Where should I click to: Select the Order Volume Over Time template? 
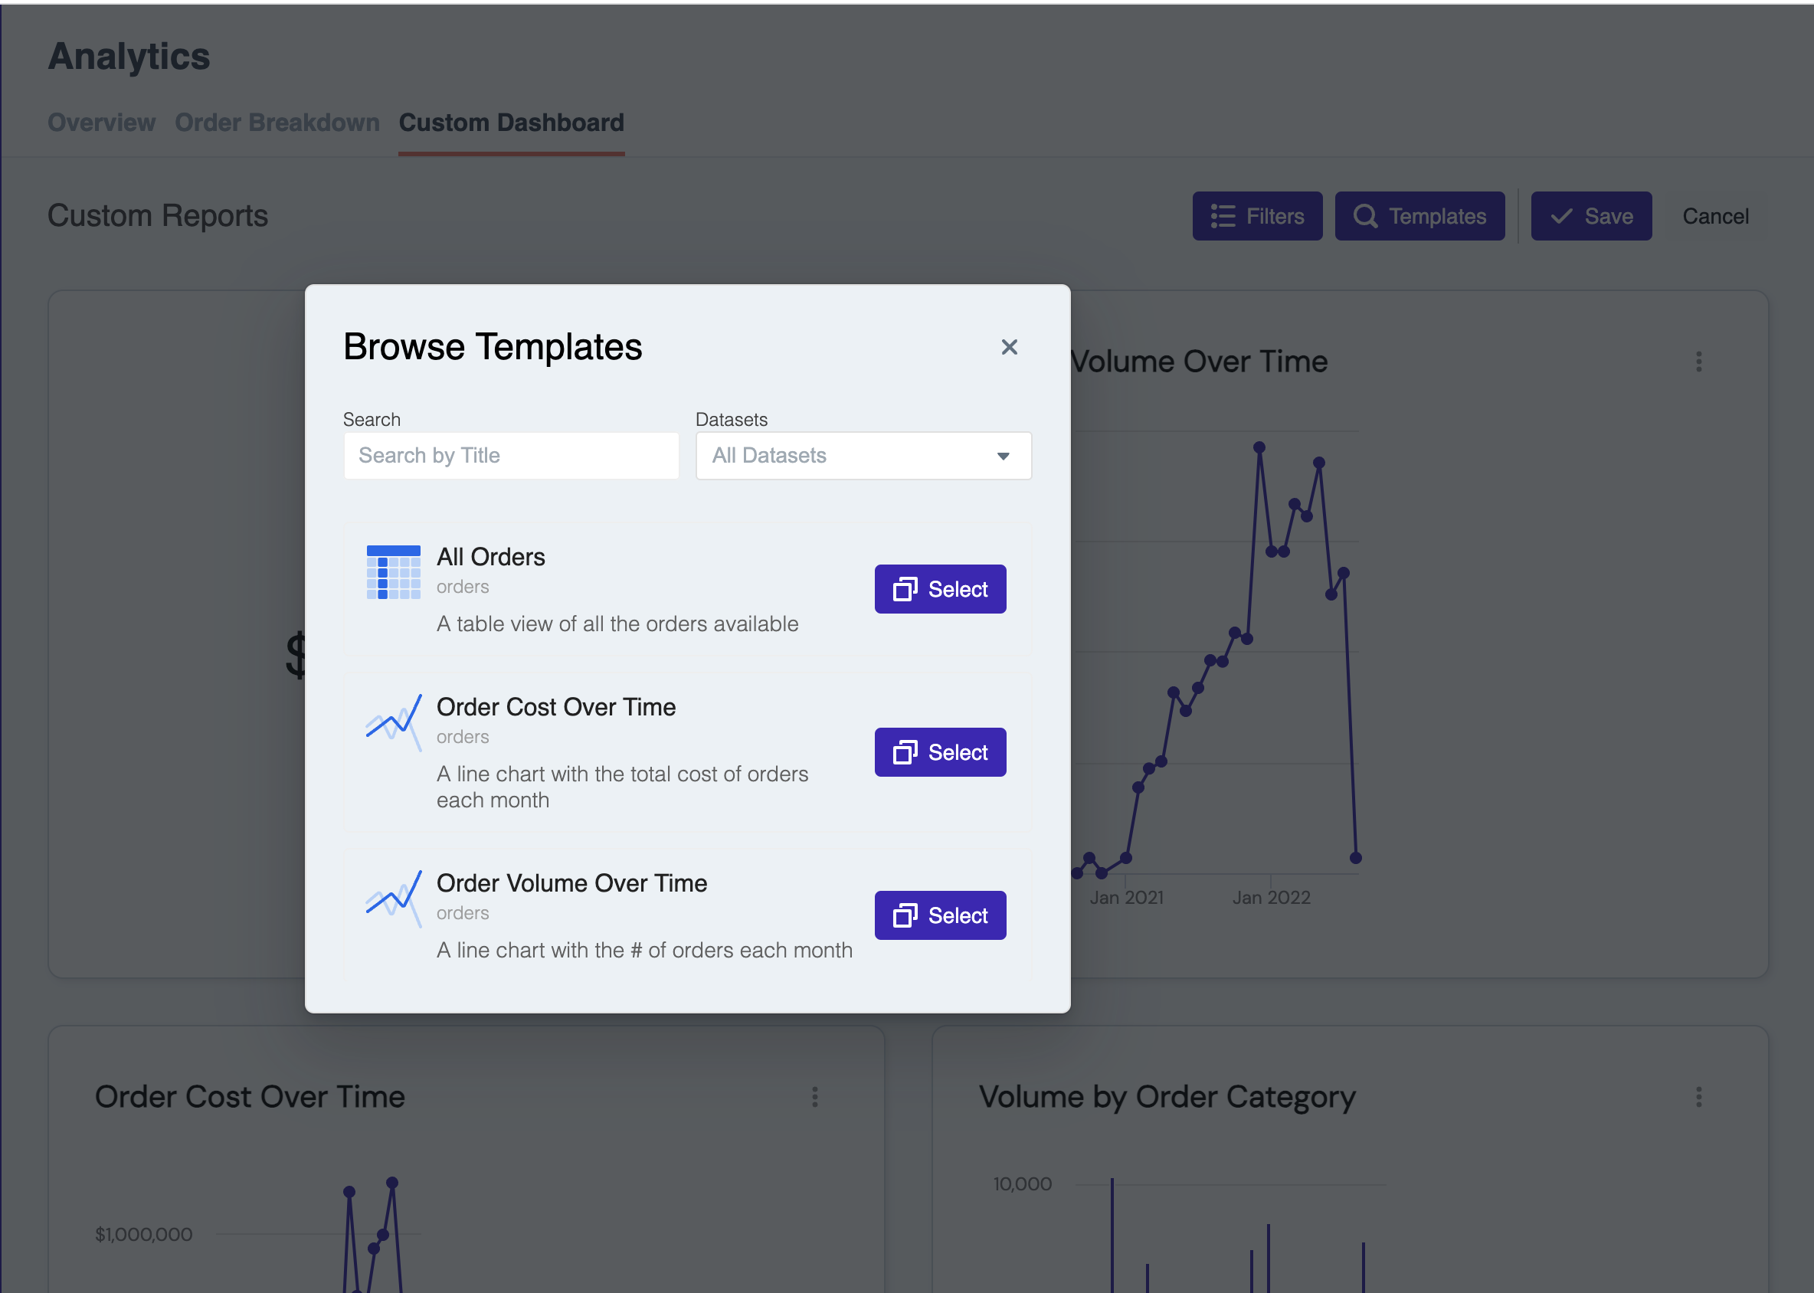click(940, 915)
